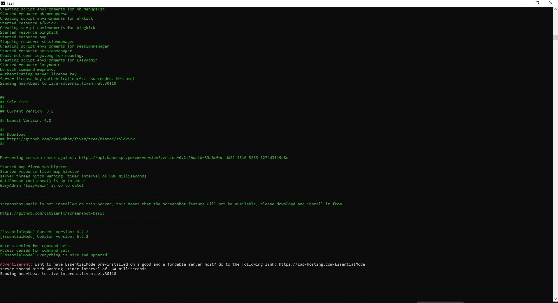
Task: Click "Creating script environments for pingkick" line
Action: (48, 28)
